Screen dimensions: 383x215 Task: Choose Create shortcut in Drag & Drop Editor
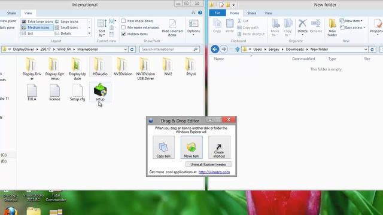click(219, 148)
